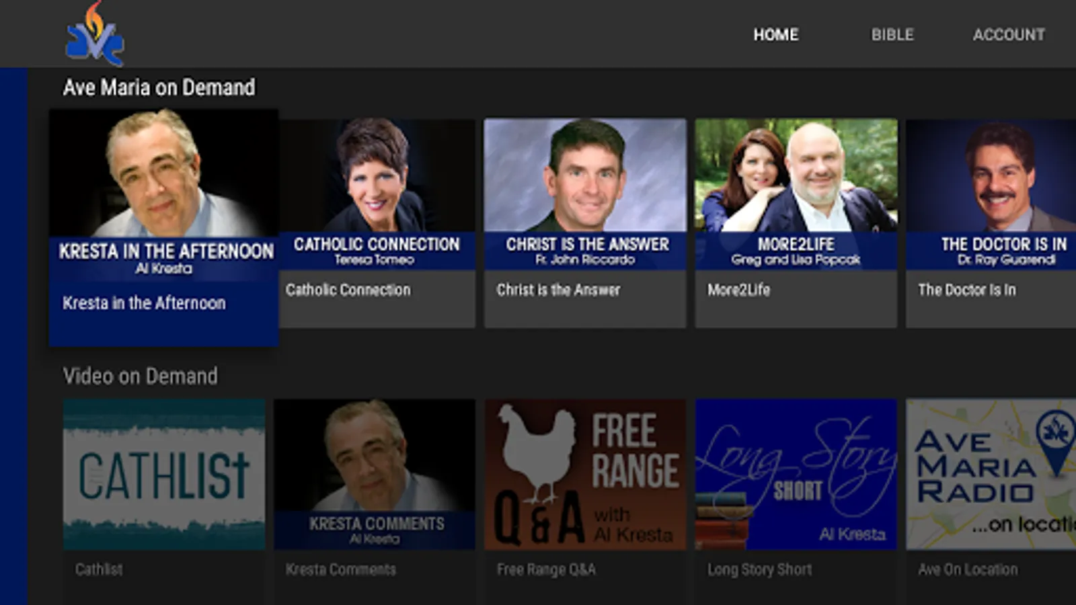Play the Kresta Comments video thumbnail
This screenshot has height=605, width=1076.
point(375,475)
